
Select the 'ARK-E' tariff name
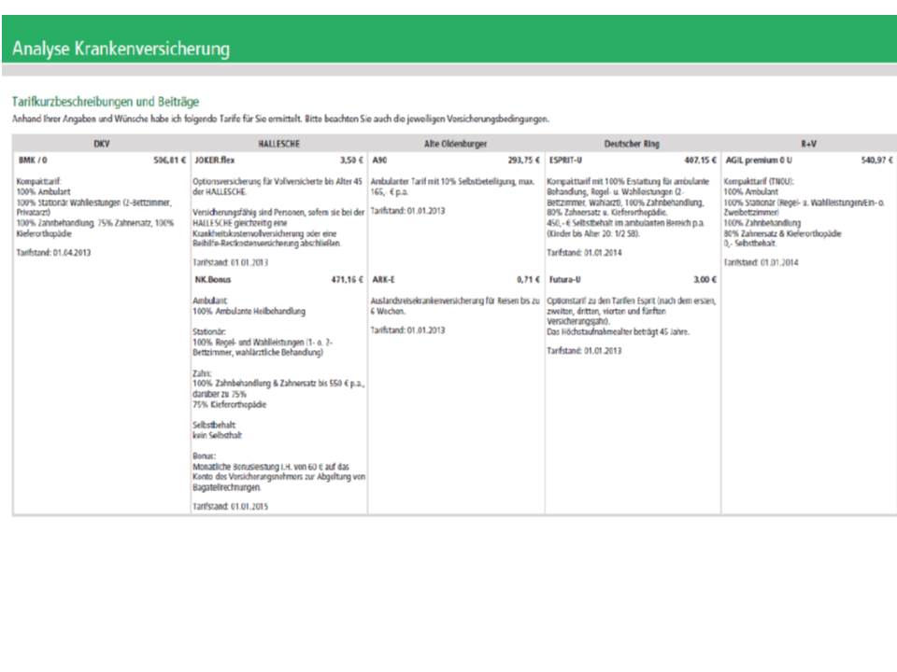[x=383, y=279]
